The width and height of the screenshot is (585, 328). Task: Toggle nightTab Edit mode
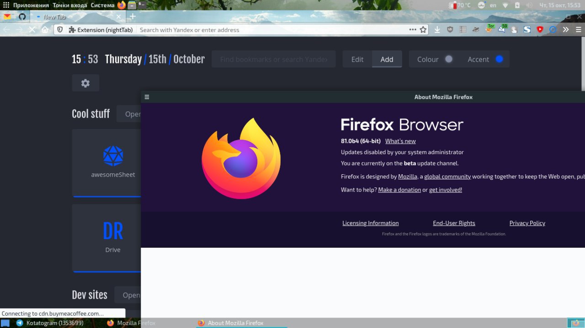(357, 59)
